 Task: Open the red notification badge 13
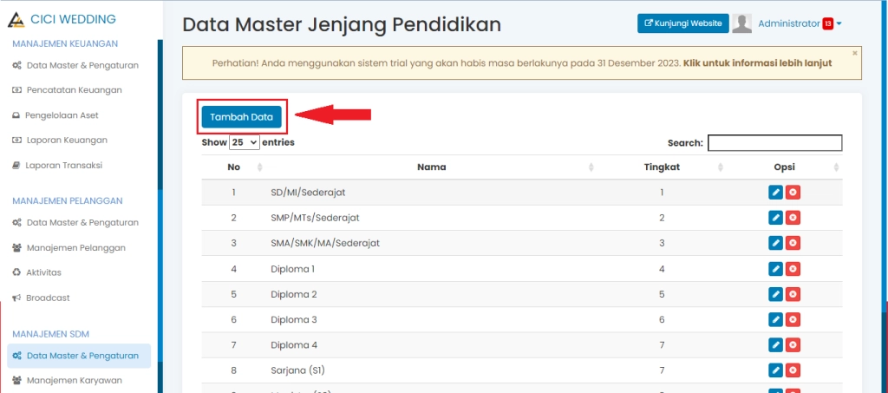[x=828, y=23]
